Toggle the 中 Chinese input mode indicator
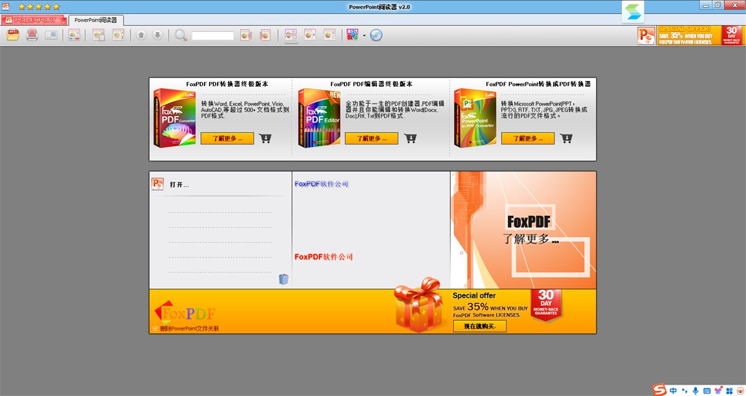This screenshot has width=746, height=396. coord(673,390)
